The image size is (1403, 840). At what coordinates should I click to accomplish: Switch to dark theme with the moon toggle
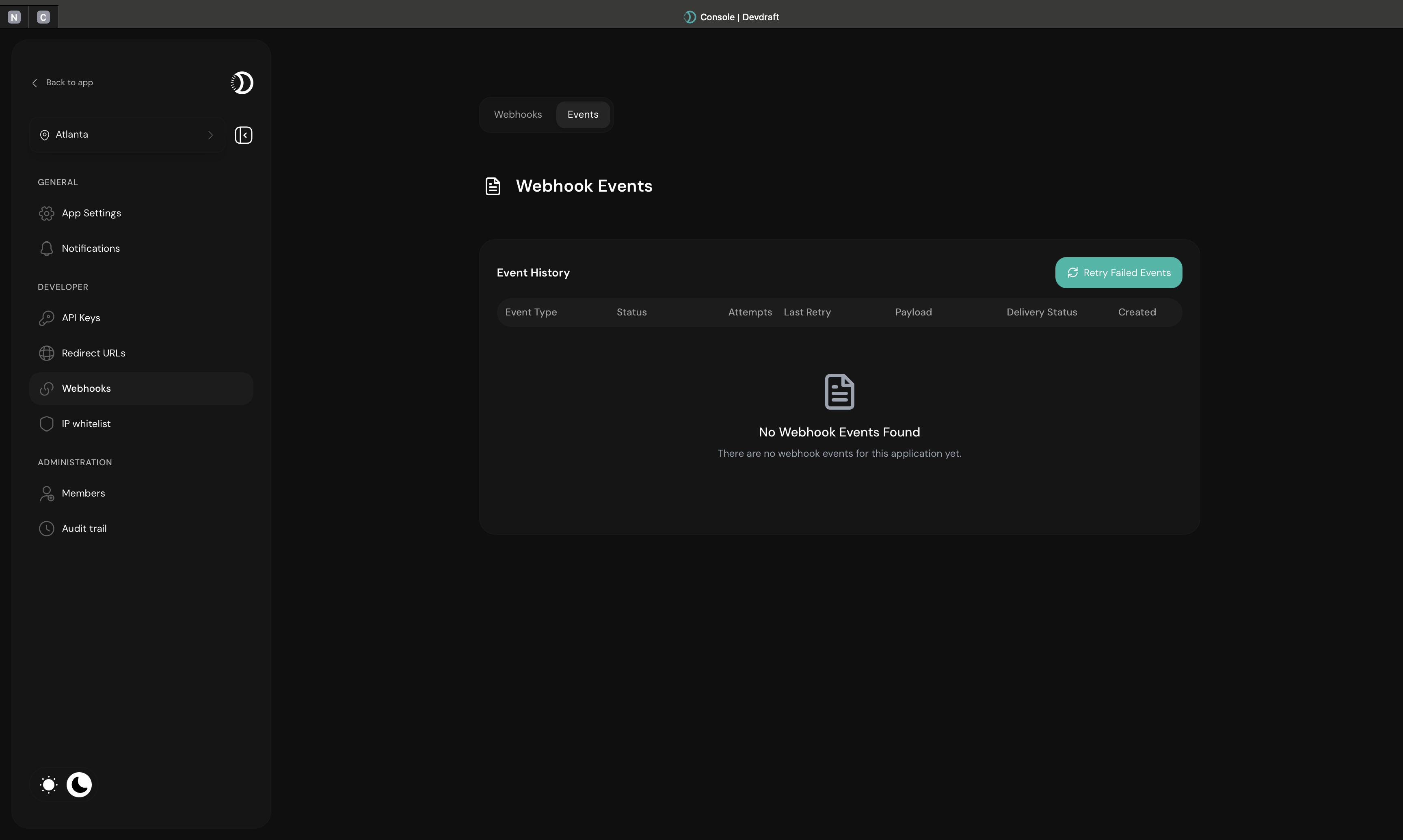pos(79,784)
